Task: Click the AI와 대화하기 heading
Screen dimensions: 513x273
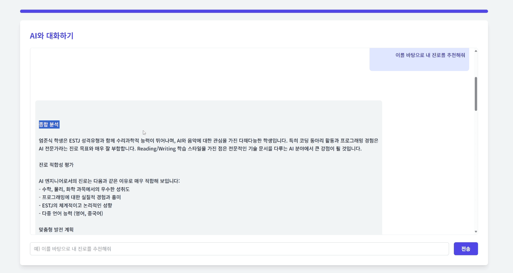Action: point(52,35)
